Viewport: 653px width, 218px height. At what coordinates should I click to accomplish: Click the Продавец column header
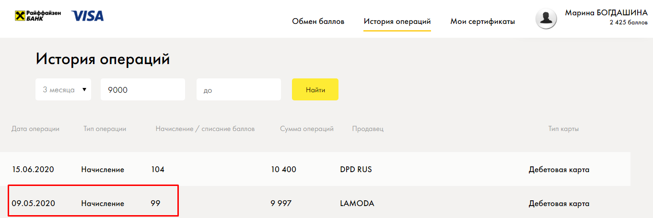coord(368,129)
